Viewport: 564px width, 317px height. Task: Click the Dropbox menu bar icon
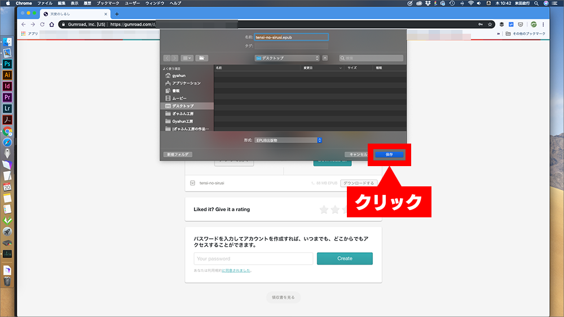pyautogui.click(x=428, y=3)
